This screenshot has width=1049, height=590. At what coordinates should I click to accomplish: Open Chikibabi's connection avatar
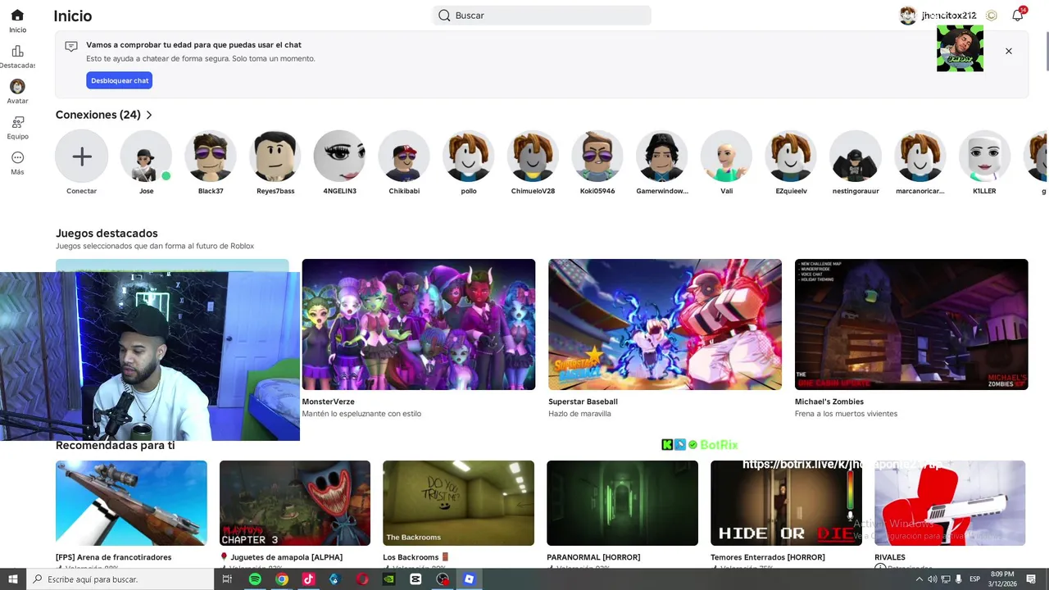pos(404,156)
